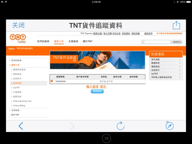This screenshot has width=192, height=144.
Task: Tap the share icon in the header
Action: coord(176,25)
